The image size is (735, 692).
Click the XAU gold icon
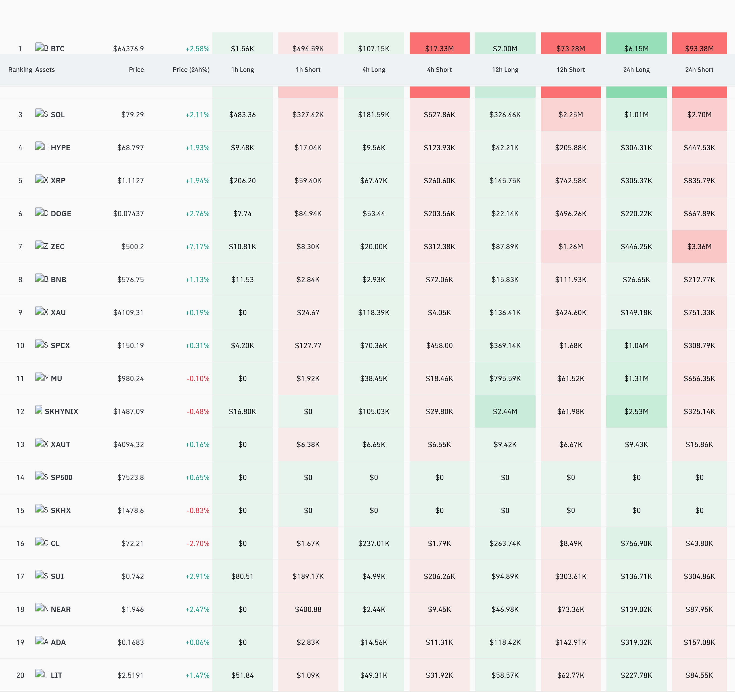(41, 311)
